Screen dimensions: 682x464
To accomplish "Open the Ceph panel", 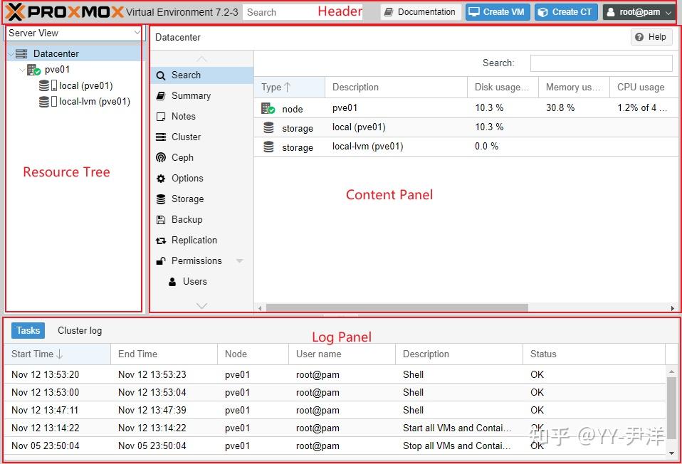I will (x=182, y=157).
